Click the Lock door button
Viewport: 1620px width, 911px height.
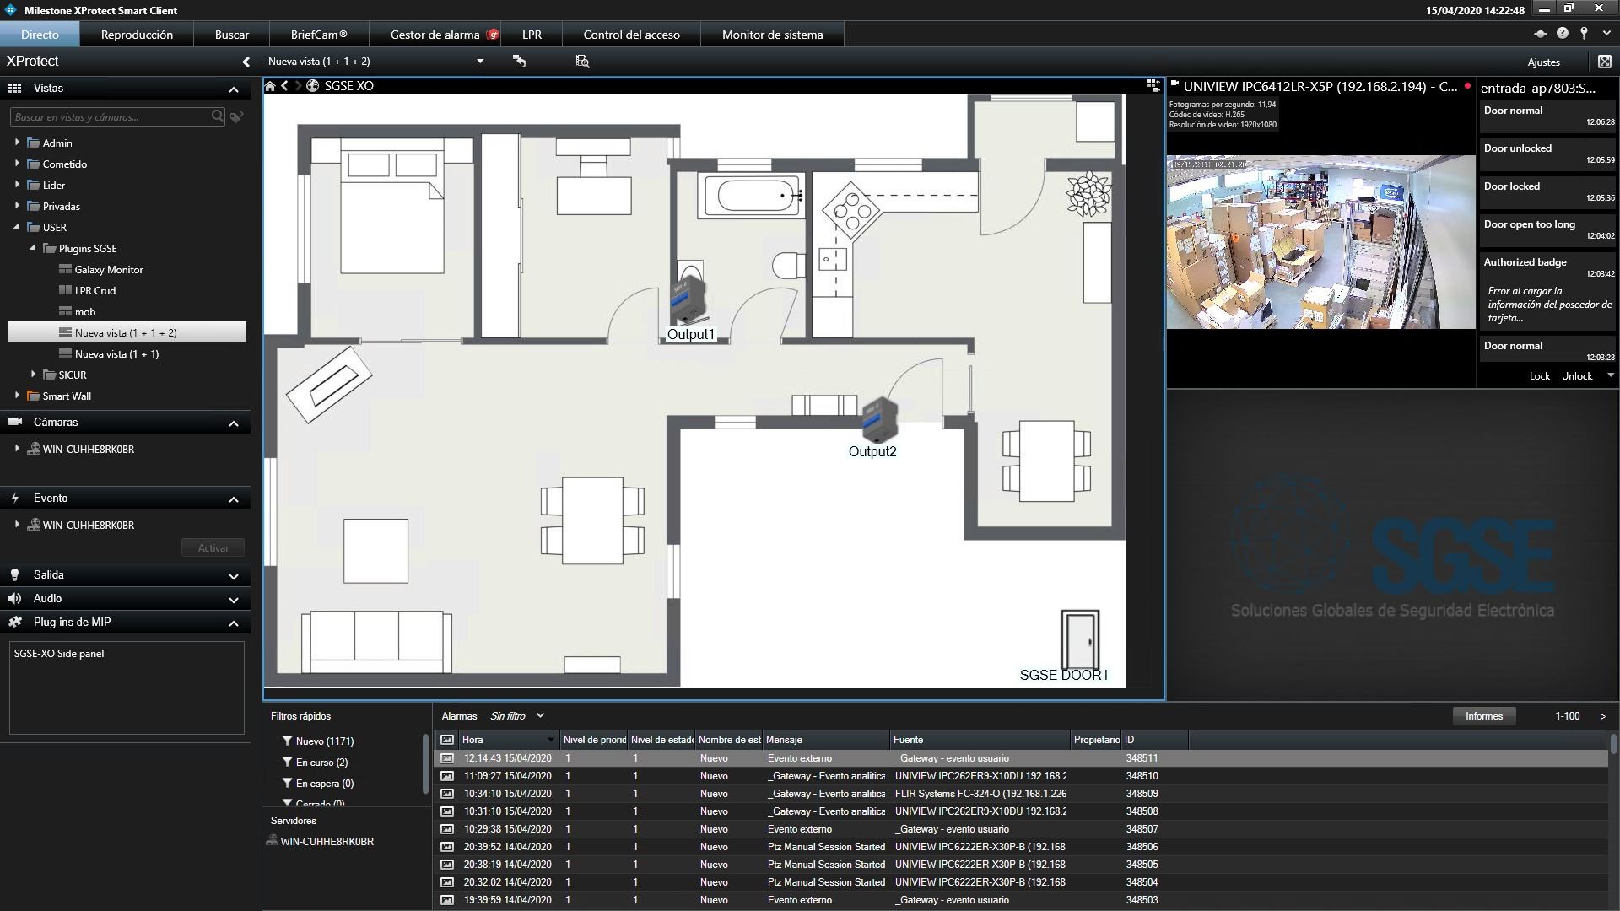click(1540, 376)
